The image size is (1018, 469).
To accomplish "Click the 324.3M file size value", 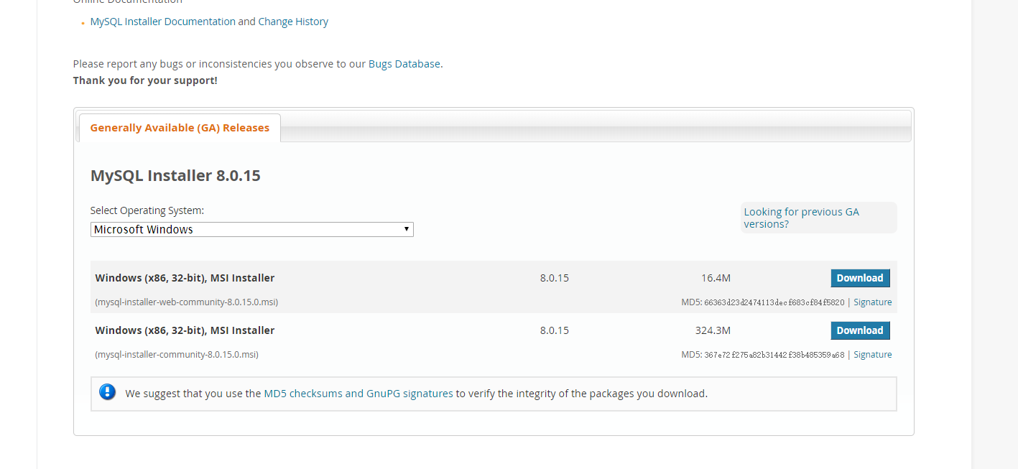I will [x=713, y=330].
